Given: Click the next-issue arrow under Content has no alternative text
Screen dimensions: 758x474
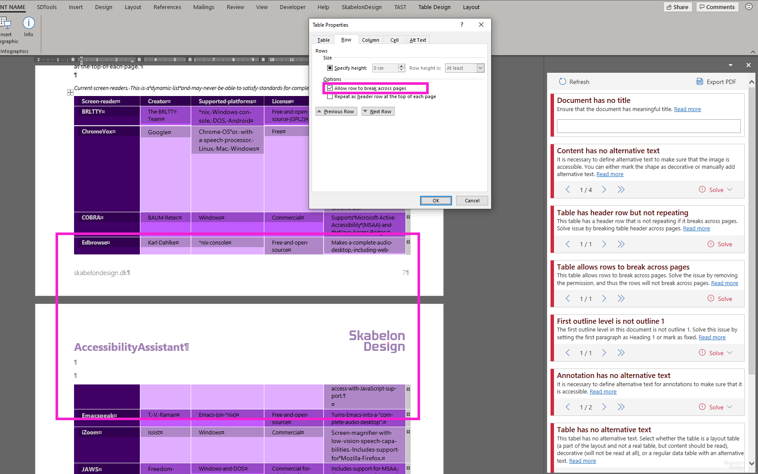Looking at the screenshot, I should tap(603, 189).
